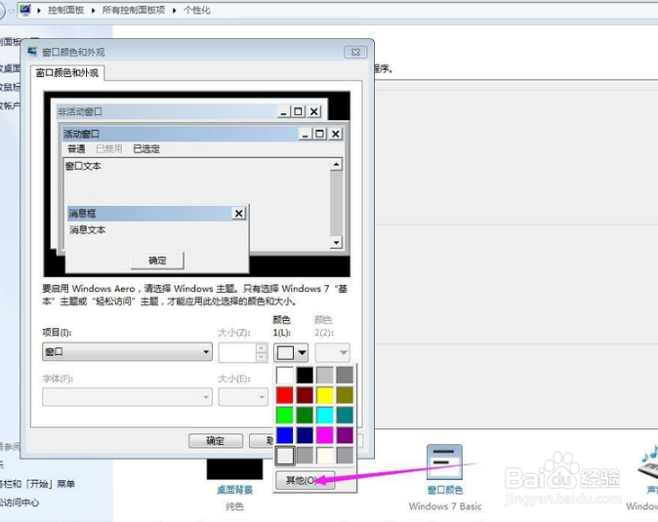The width and height of the screenshot is (658, 522).
Task: Click the 其他(O) other colors button
Action: click(x=305, y=480)
